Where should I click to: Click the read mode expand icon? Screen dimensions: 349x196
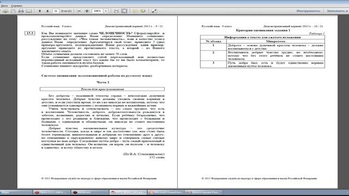[154, 11]
